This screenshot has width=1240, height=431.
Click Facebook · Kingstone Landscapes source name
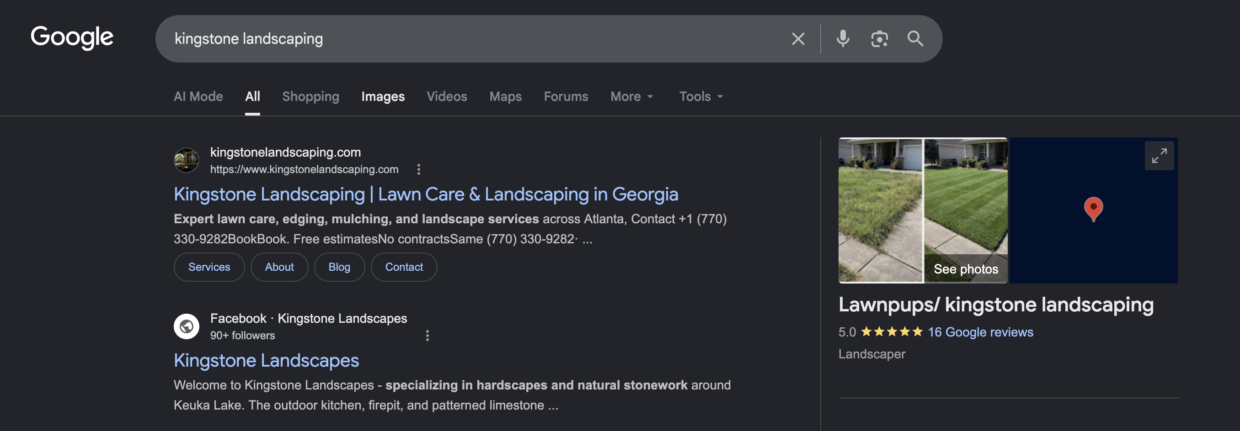[x=309, y=318]
